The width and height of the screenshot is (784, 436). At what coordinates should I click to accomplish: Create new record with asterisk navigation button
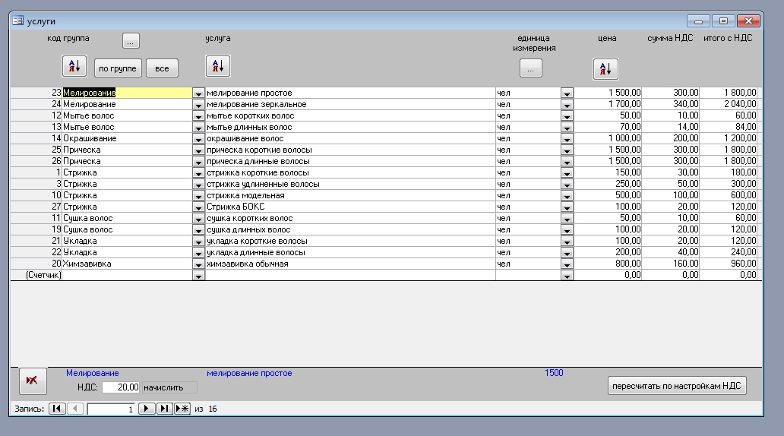182,409
